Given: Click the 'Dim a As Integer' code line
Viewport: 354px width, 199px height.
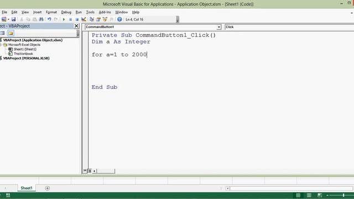Looking at the screenshot, I should [x=121, y=42].
